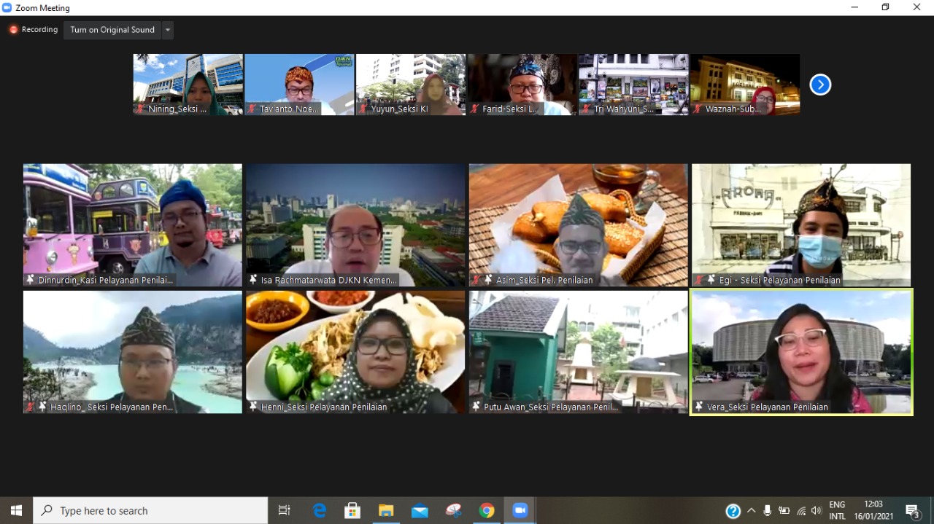Switch ENG INTL input language
Image resolution: width=934 pixels, height=524 pixels.
pos(837,511)
